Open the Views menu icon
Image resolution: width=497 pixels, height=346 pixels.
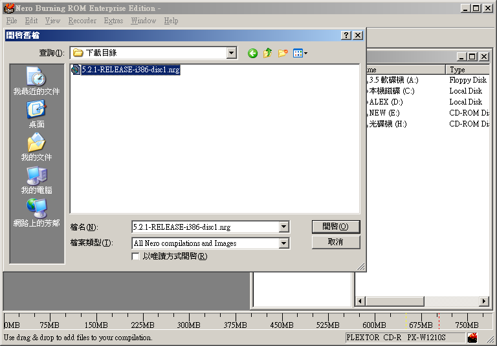tap(300, 53)
